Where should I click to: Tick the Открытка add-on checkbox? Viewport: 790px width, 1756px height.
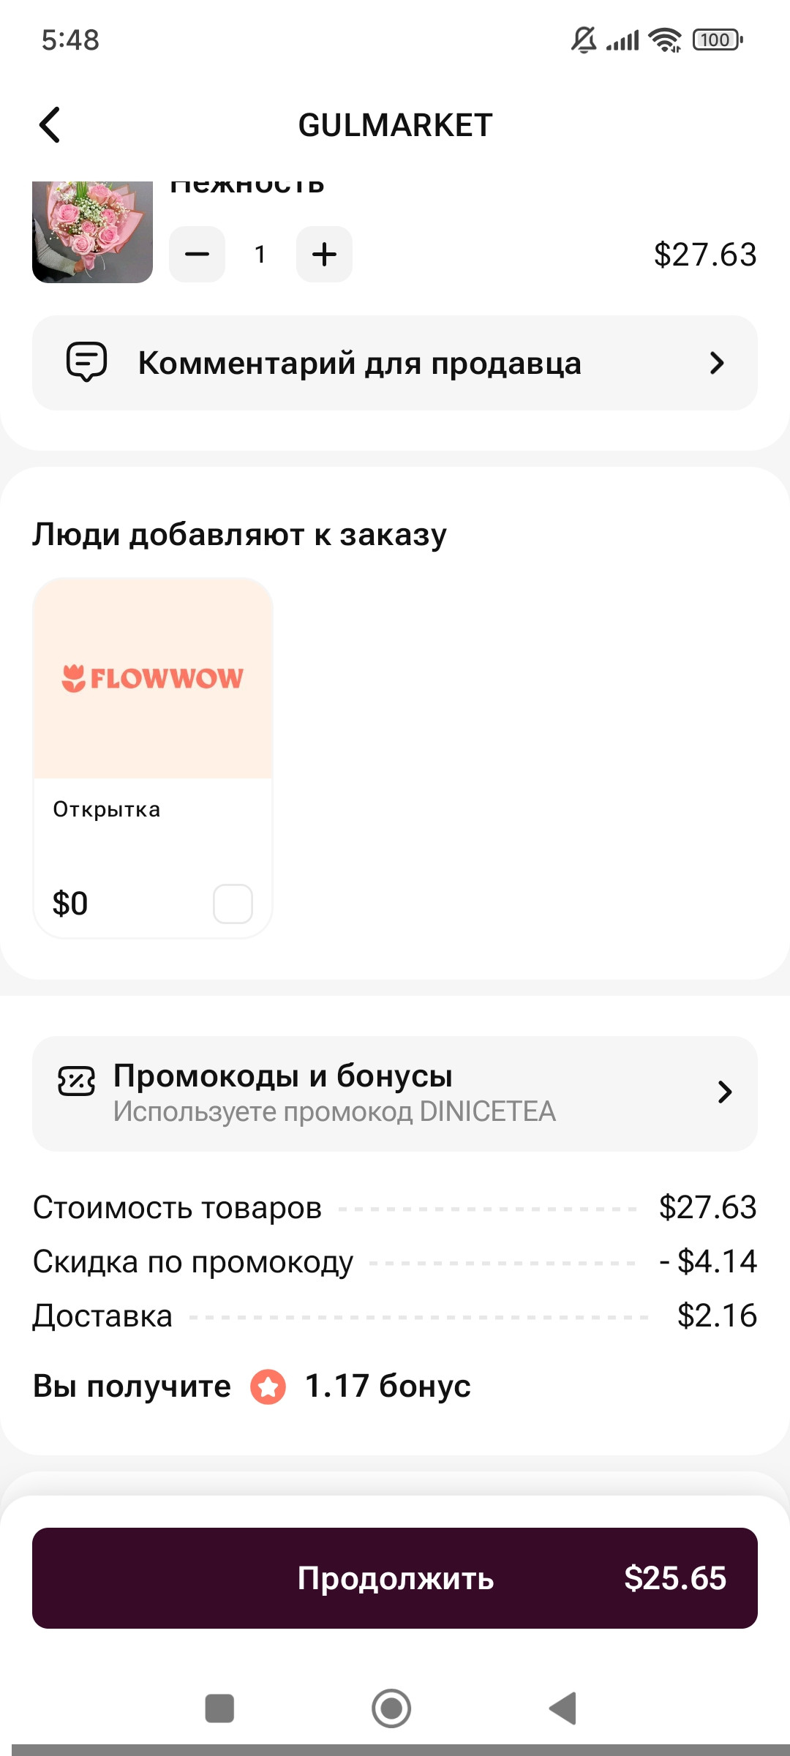coord(233,904)
